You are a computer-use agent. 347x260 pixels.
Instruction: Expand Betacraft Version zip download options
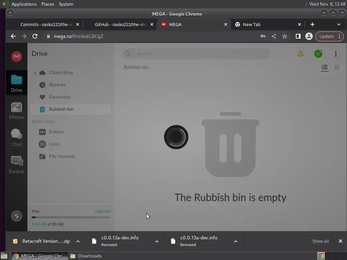click(78, 241)
